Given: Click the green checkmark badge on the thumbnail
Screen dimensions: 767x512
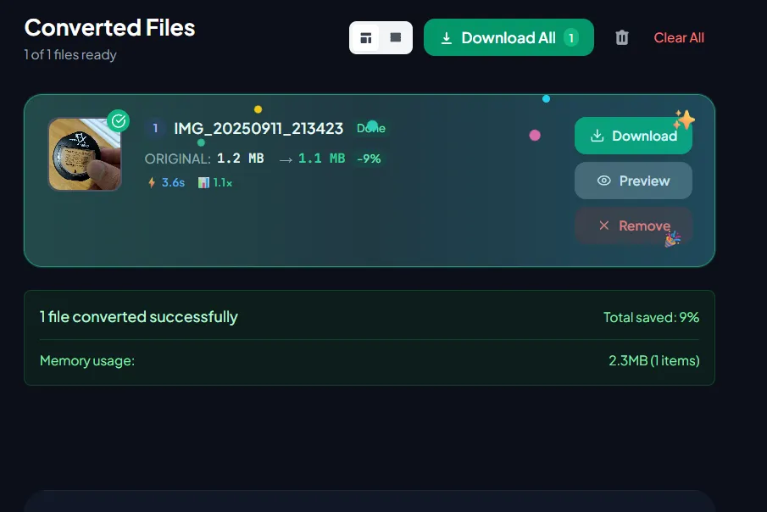Looking at the screenshot, I should [119, 120].
